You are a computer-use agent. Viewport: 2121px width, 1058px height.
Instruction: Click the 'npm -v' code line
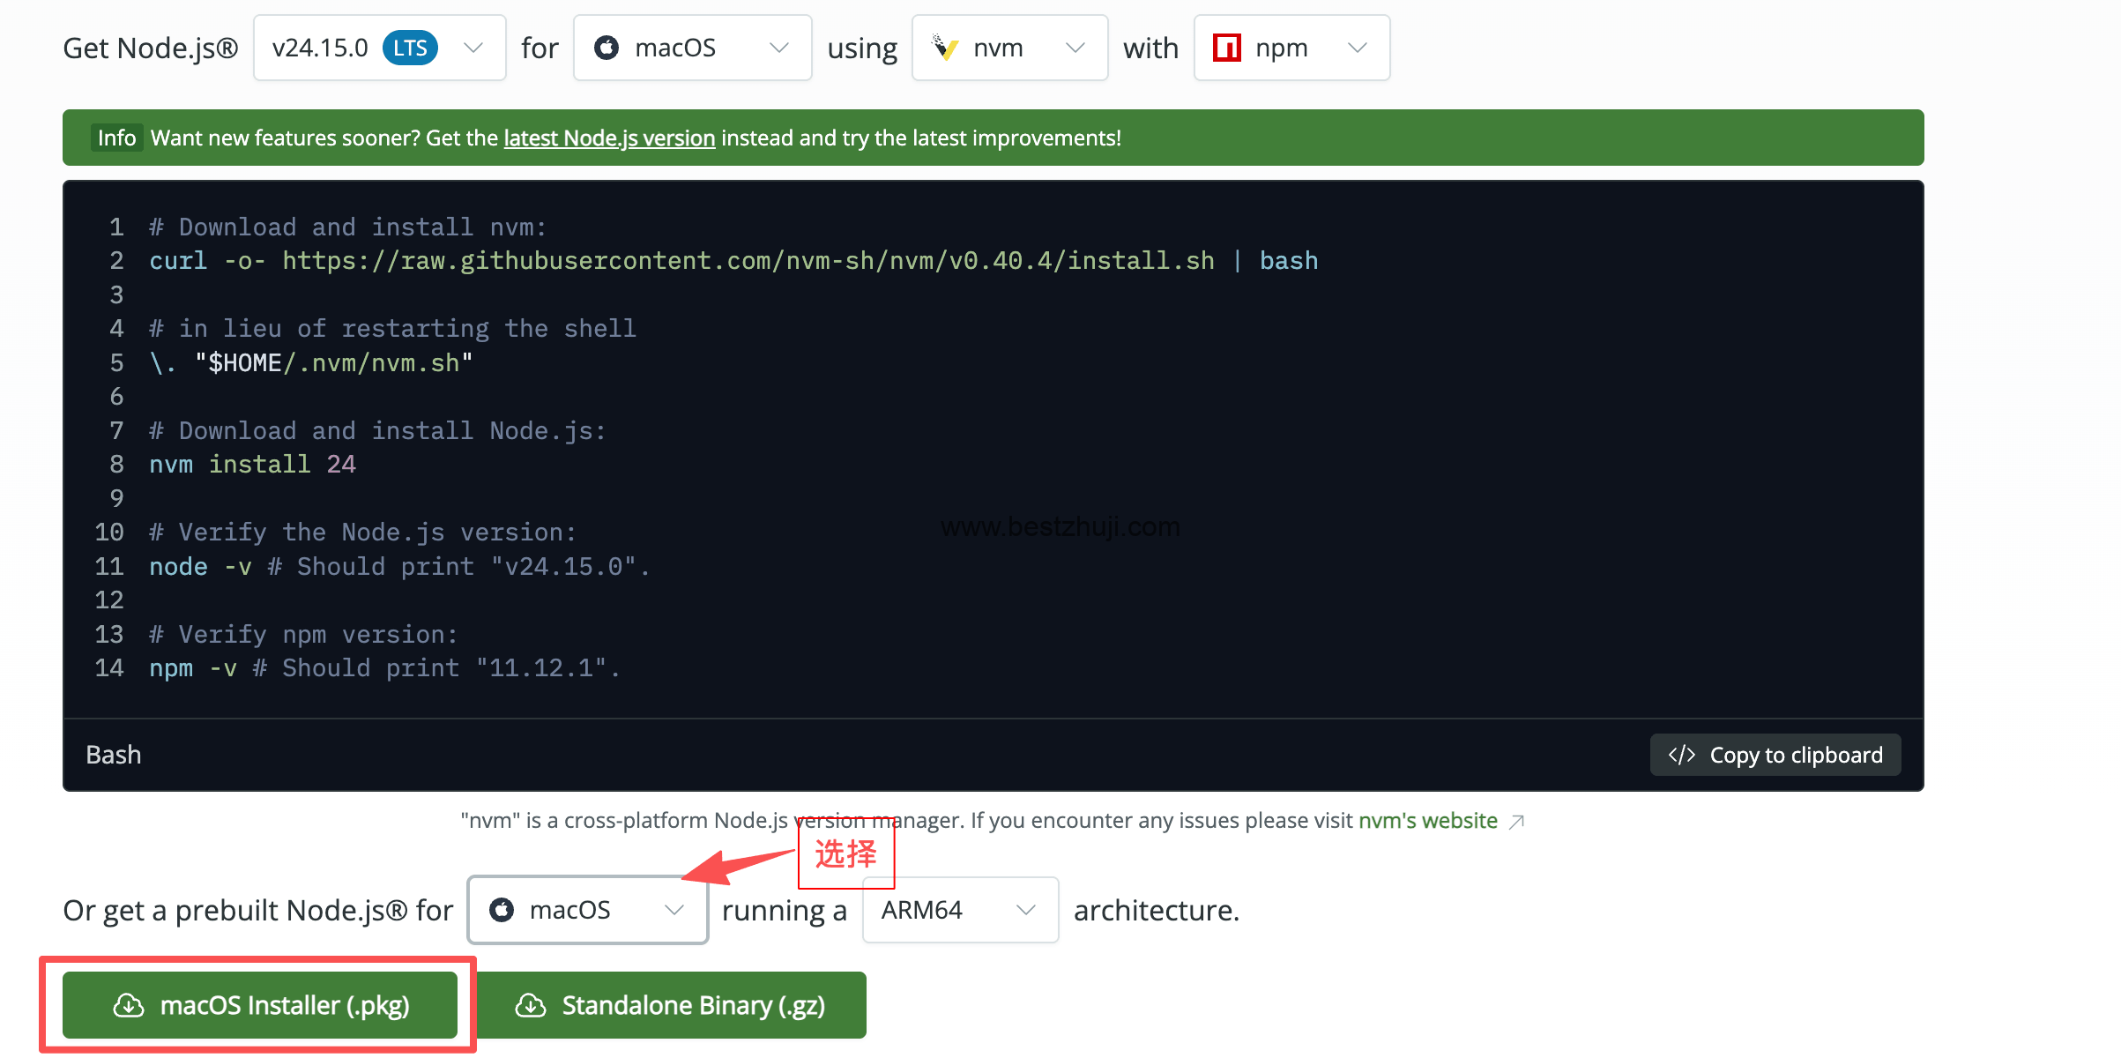[384, 668]
